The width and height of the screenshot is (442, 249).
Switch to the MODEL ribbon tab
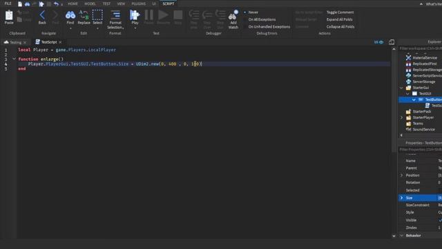(x=90, y=4)
